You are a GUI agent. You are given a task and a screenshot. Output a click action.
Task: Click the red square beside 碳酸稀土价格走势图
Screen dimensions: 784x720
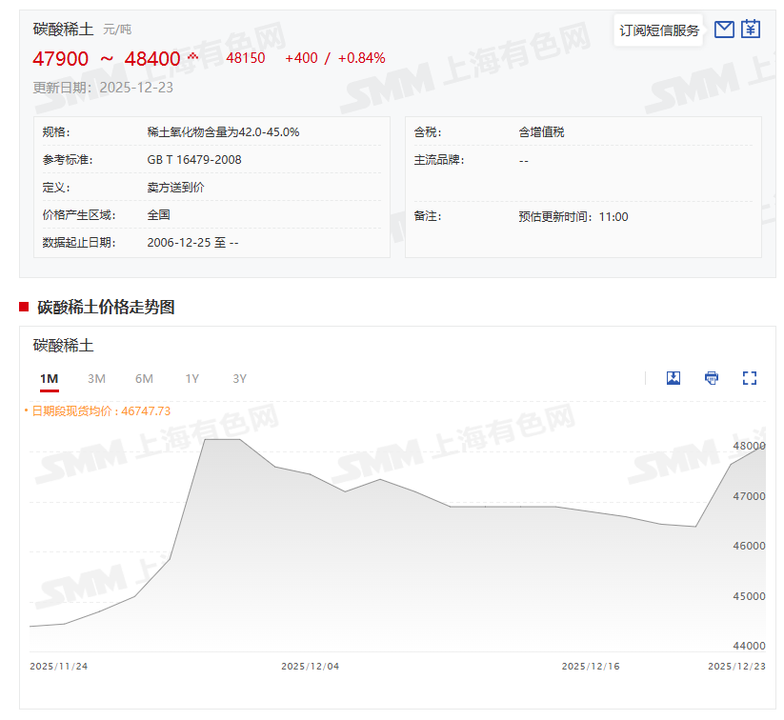[24, 307]
